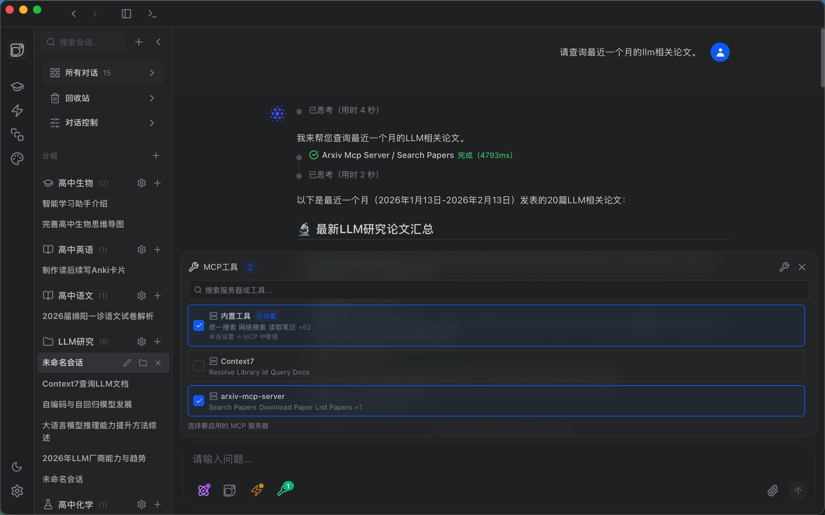Open settings for LLM研究 group

[x=142, y=342]
